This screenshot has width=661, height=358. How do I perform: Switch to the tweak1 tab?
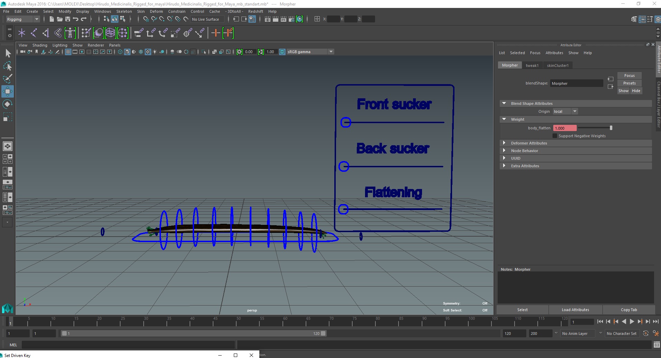pos(532,66)
